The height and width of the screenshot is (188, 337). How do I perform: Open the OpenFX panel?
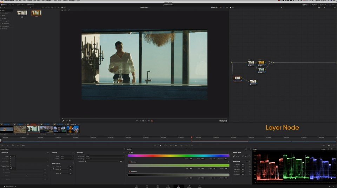323,5
